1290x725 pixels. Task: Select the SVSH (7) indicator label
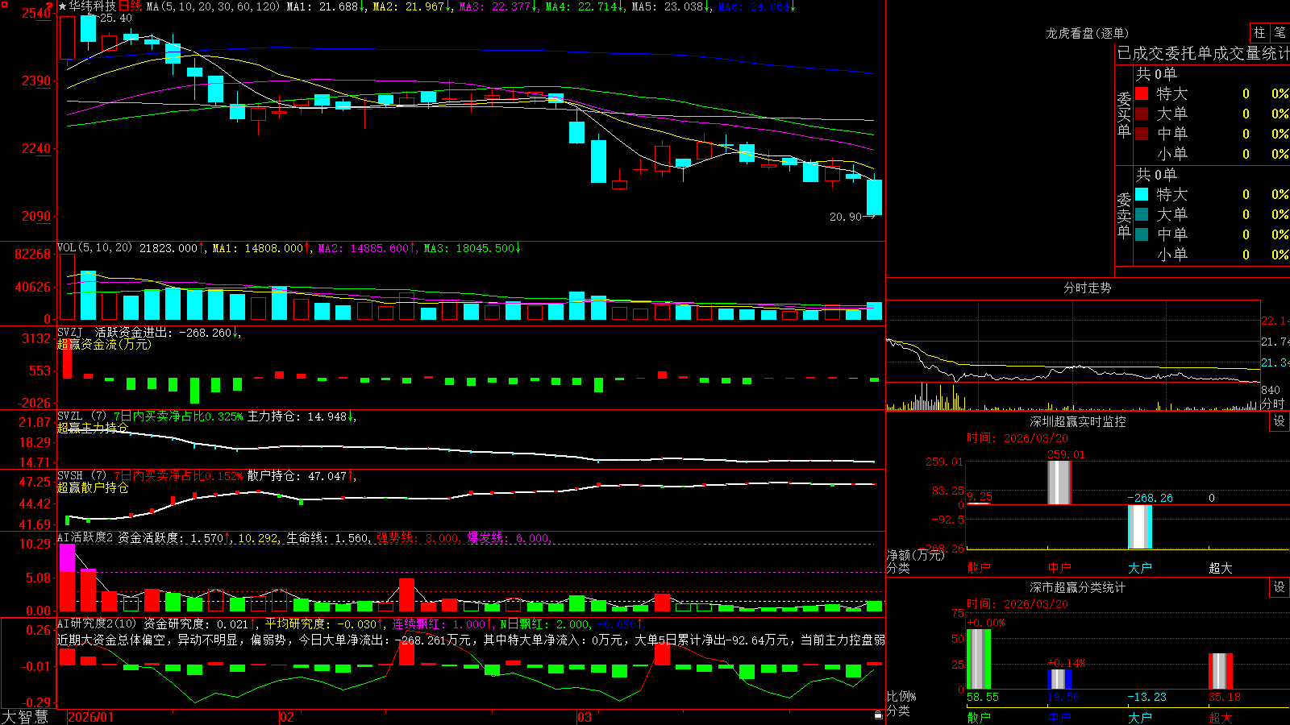pos(81,476)
